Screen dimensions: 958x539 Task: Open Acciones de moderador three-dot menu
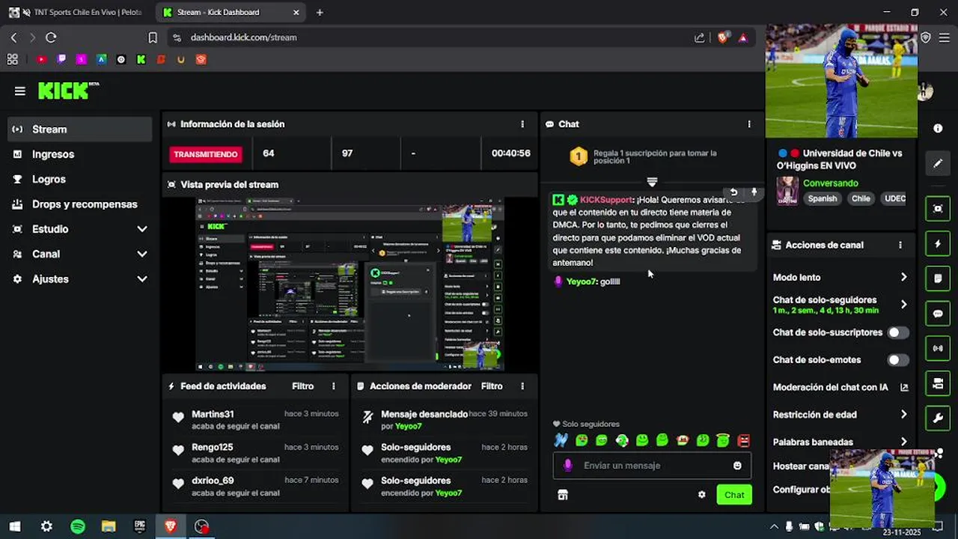[522, 386]
